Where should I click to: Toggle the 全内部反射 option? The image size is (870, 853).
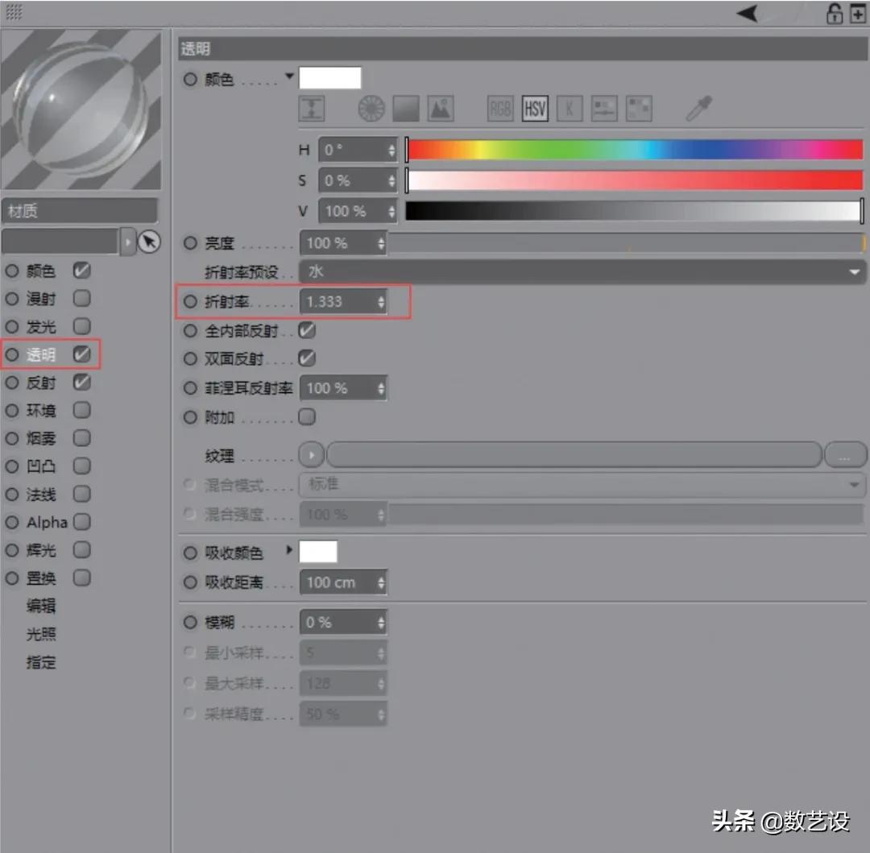pos(307,329)
